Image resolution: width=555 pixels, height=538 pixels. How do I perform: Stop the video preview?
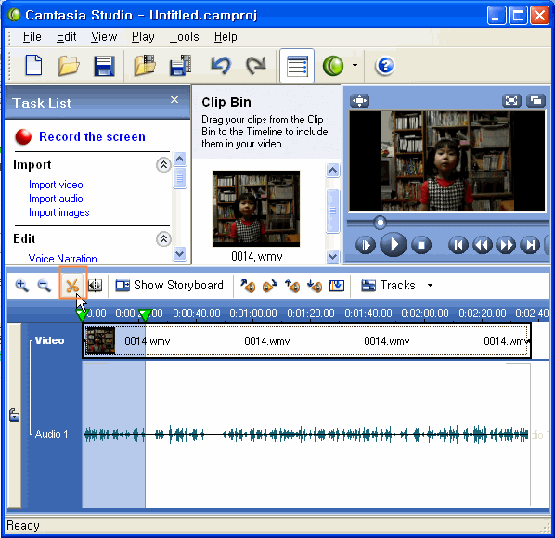point(421,245)
